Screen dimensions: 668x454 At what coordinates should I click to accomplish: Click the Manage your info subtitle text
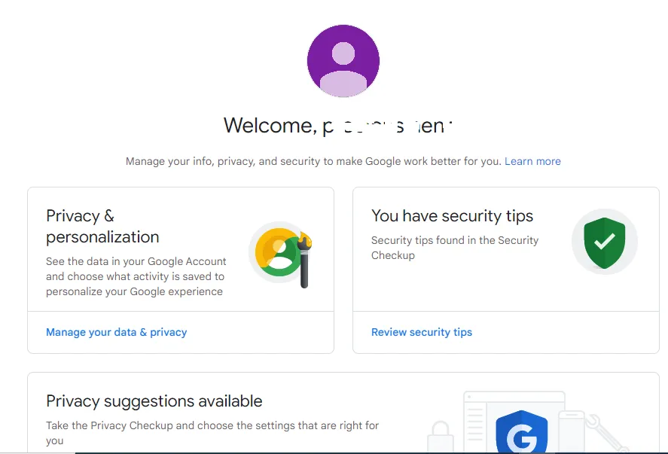(313, 161)
